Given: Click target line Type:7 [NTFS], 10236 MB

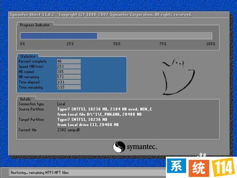Looking at the screenshot, I should click(x=82, y=120).
